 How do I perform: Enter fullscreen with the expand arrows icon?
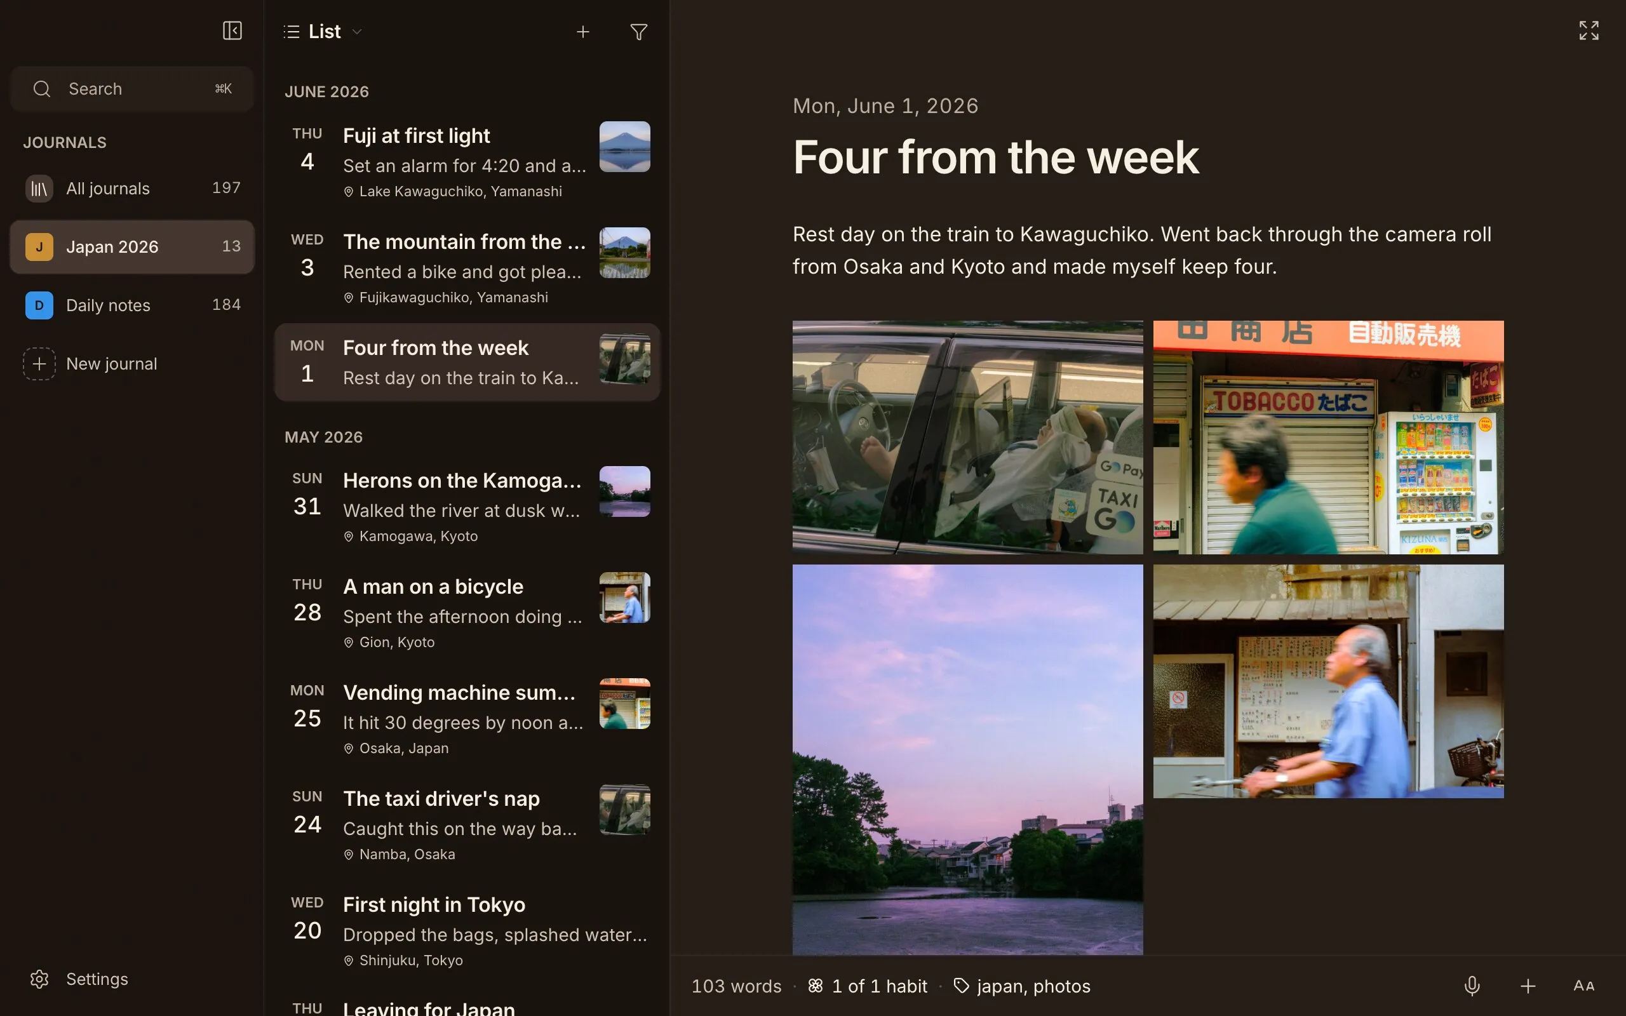coord(1589,30)
